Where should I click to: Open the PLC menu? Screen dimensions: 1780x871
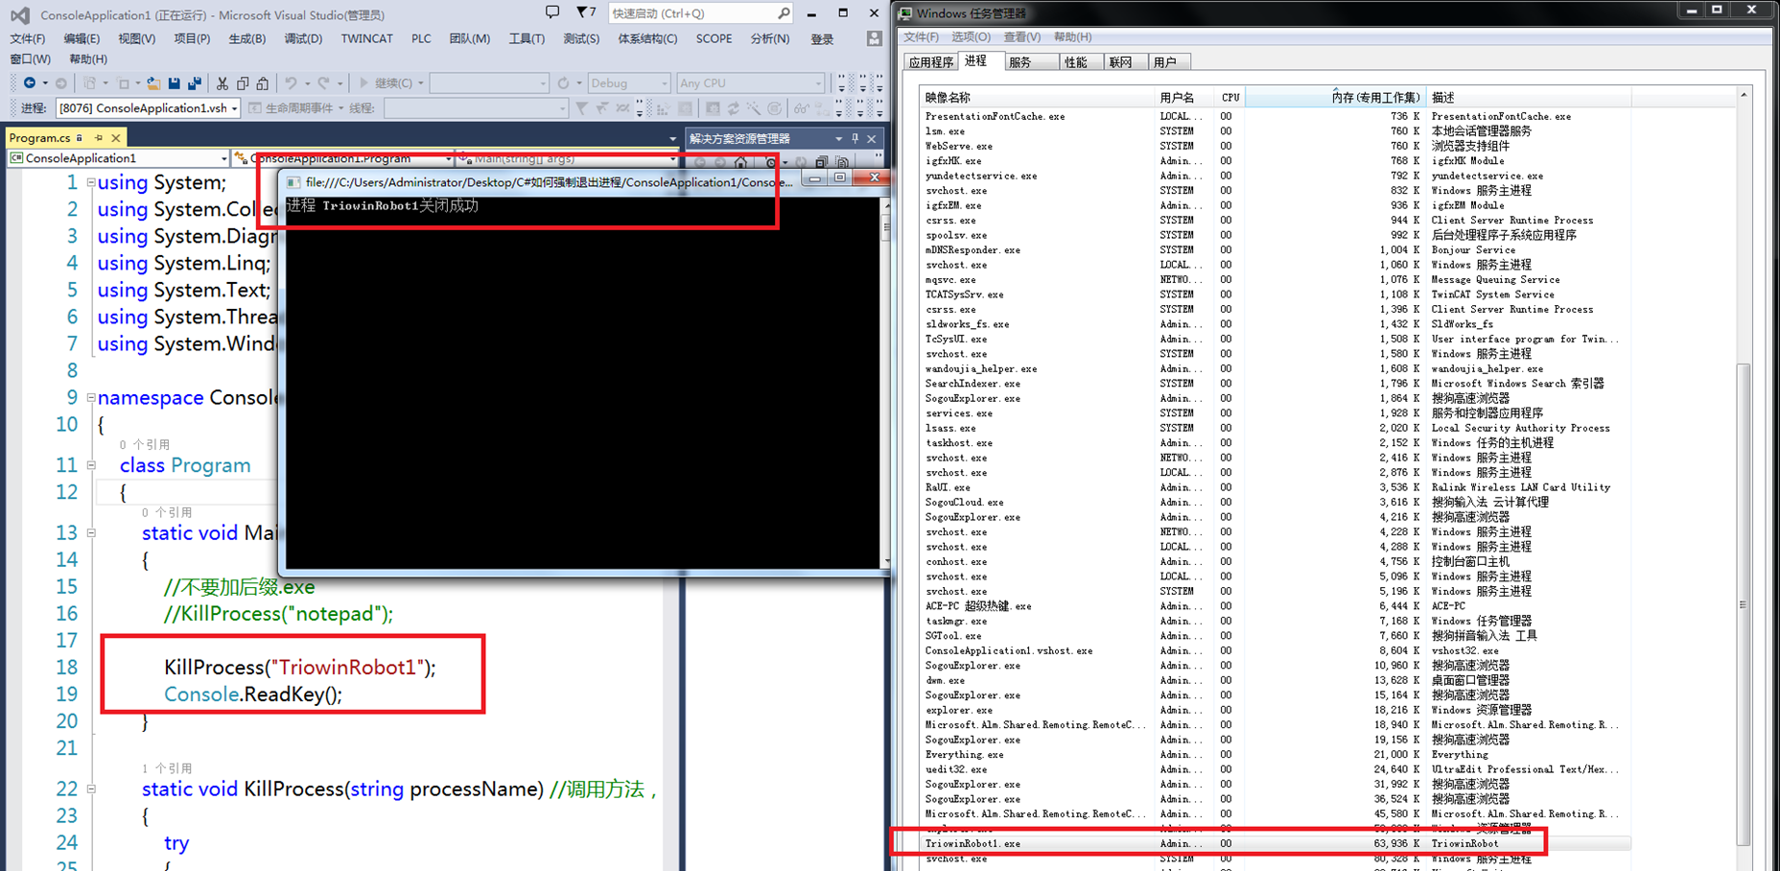(x=421, y=39)
